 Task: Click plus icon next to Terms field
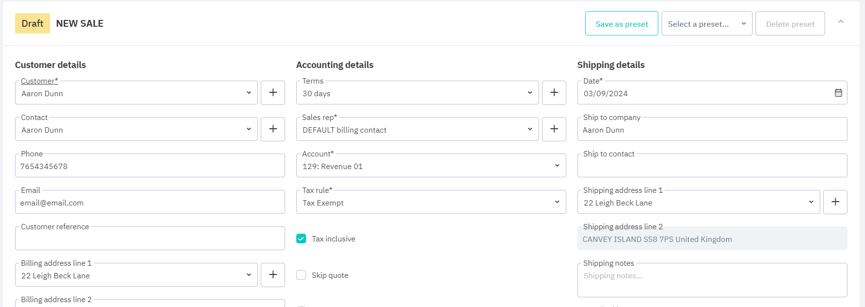click(554, 93)
